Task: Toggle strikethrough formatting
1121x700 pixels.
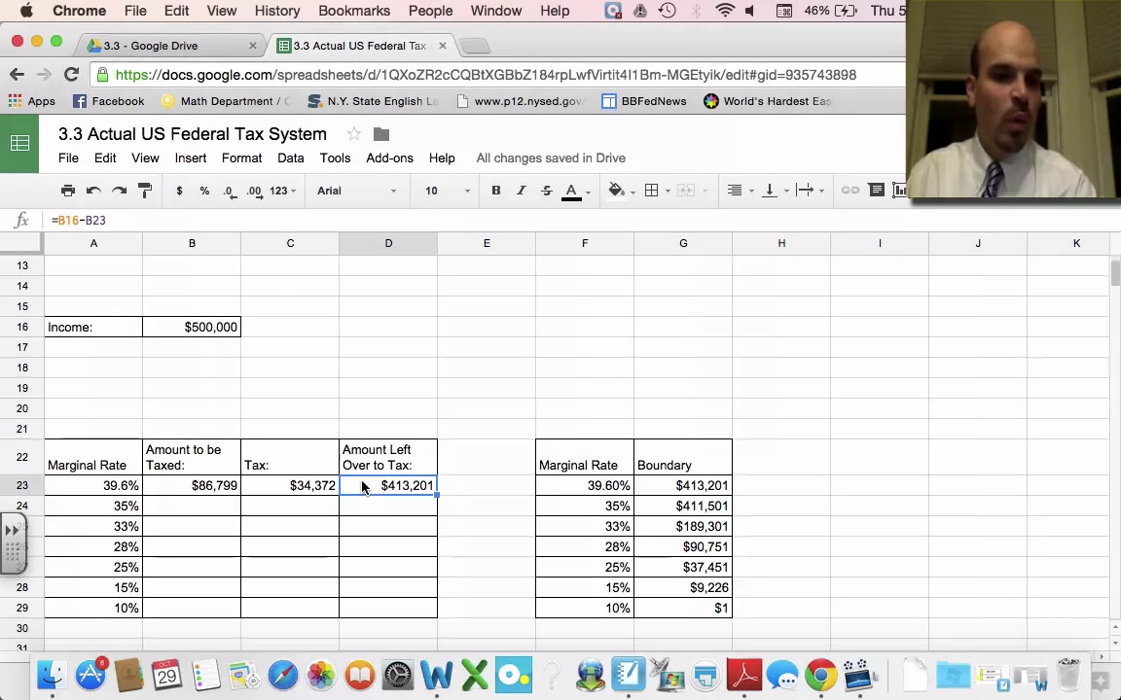Action: click(547, 191)
